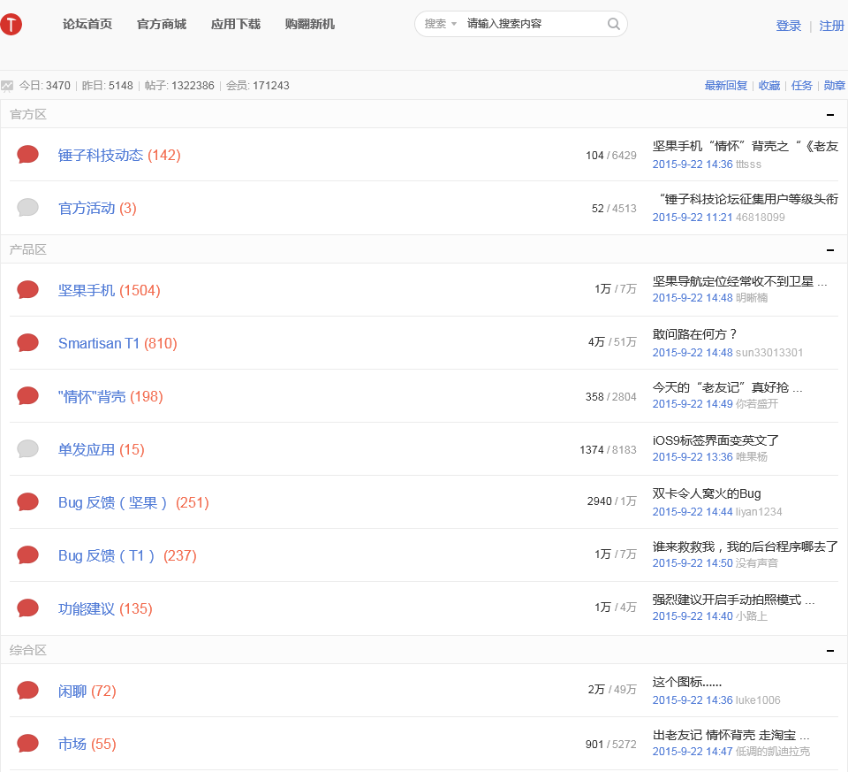Click the red bubble icon for 坚果手机
Screen dimensions: 848x772
27,290
